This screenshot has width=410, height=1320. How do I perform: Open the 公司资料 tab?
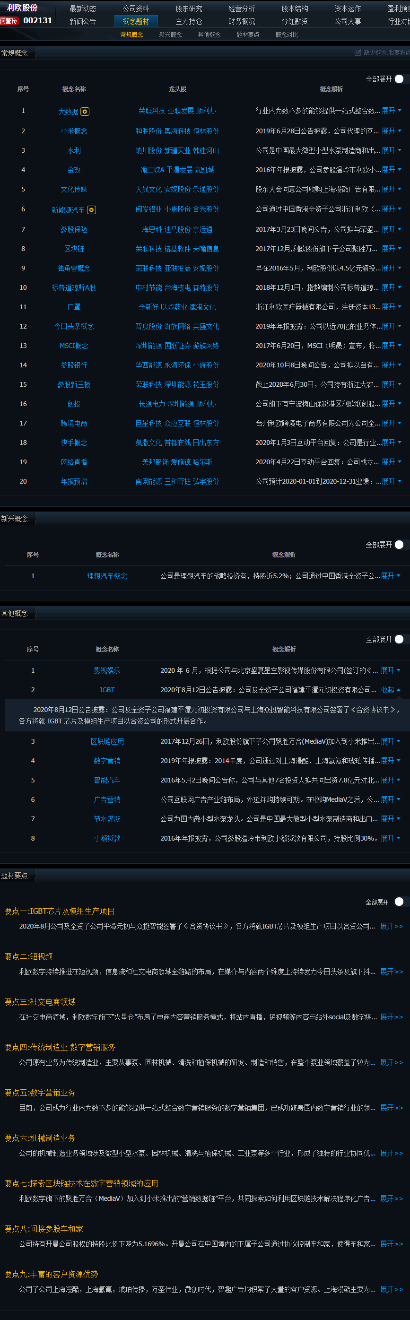point(136,9)
